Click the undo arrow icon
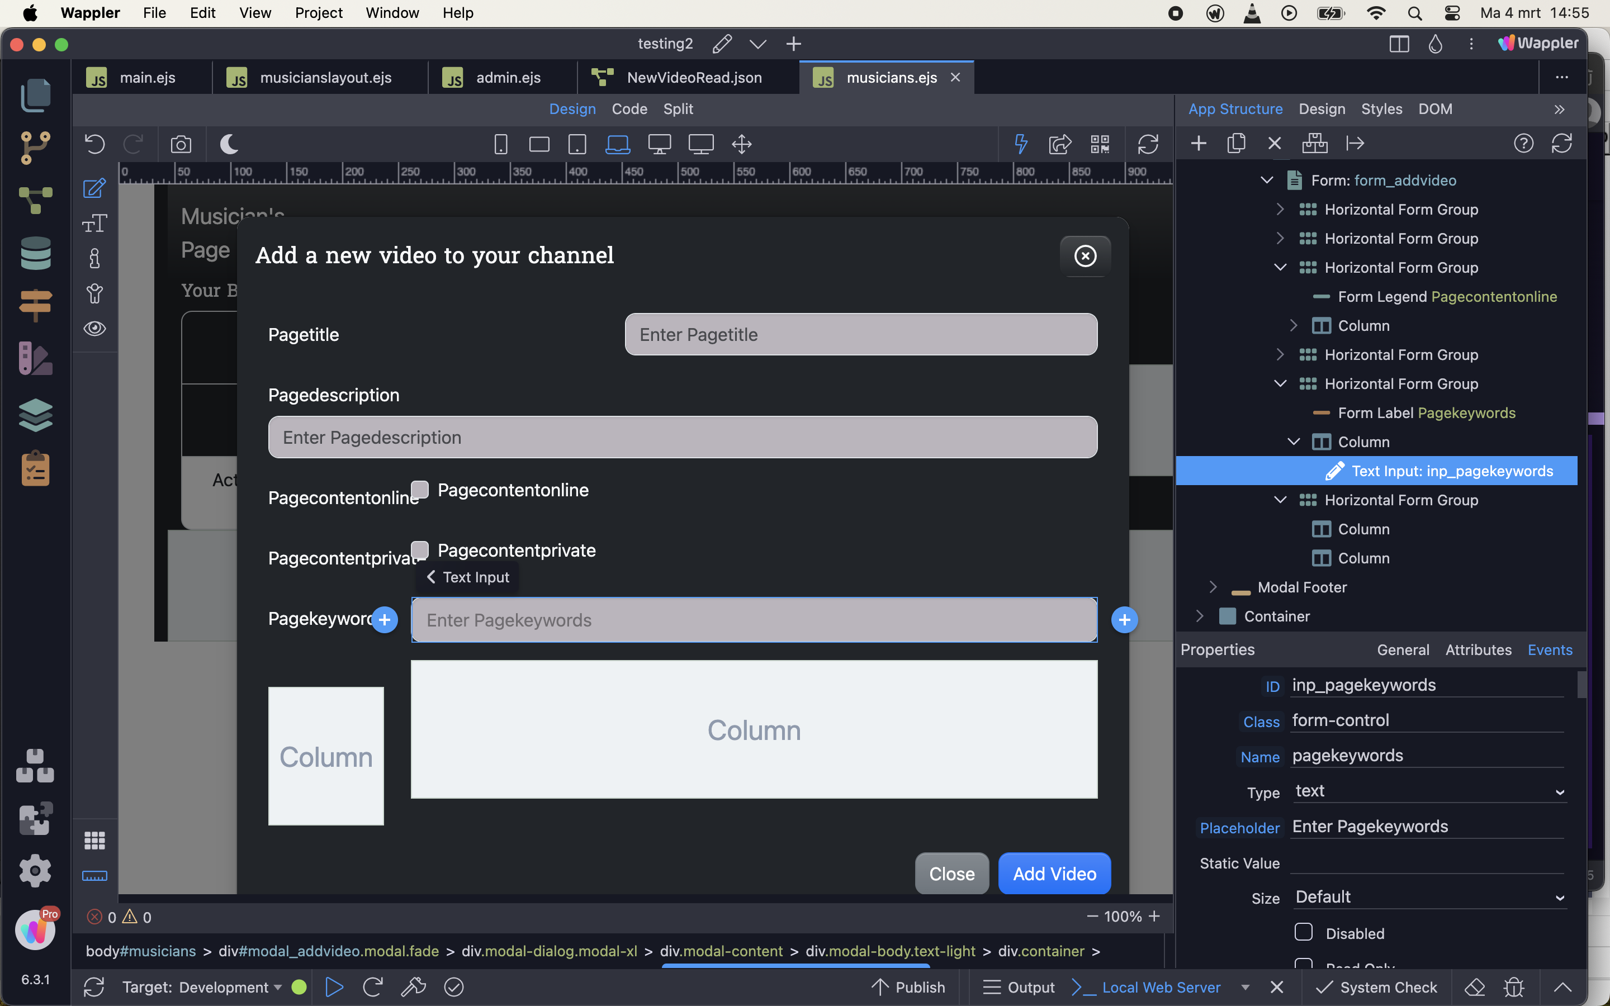Image resolution: width=1610 pixels, height=1006 pixels. [95, 144]
